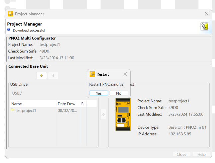The height and width of the screenshot is (163, 215).
Task: Click the transfer icon in the Project Manager header
Action: (204, 26)
